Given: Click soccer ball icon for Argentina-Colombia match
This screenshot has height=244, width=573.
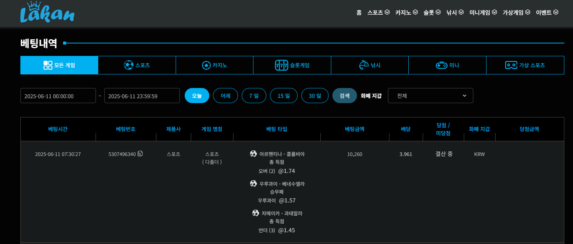Looking at the screenshot, I should click(253, 154).
